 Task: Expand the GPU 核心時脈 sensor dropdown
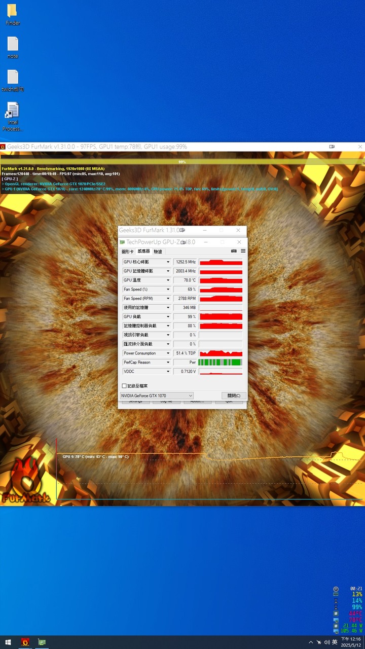168,262
